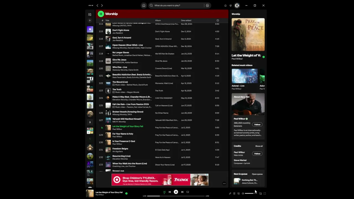Open the ad options three-dot button
Viewport: 354px width, 199px height.
pyautogui.click(x=224, y=184)
